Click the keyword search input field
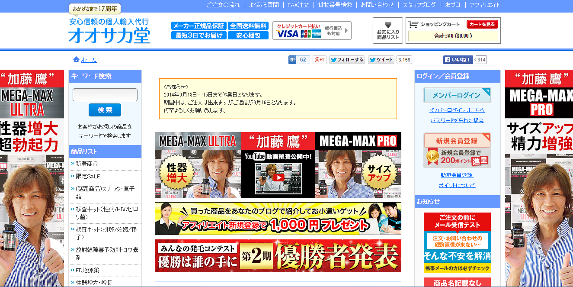Screen dimensions: 573x287 coord(105,95)
